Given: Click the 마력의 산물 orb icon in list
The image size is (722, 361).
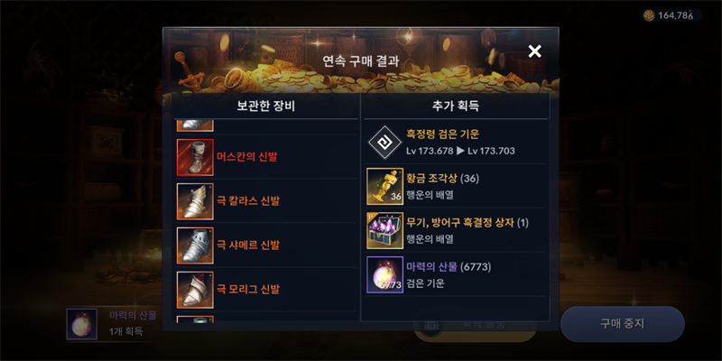Looking at the screenshot, I should point(385,275).
